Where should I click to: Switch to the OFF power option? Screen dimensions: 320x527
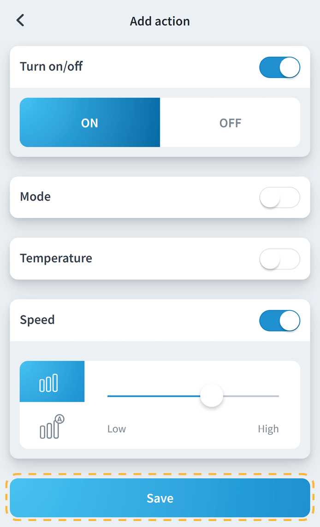point(230,123)
